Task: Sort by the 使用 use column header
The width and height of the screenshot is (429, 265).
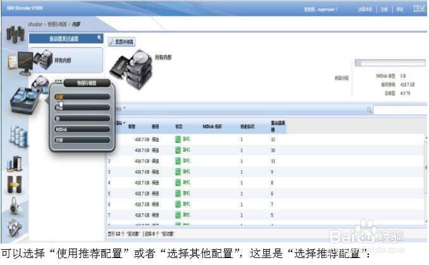Action: tap(156, 126)
